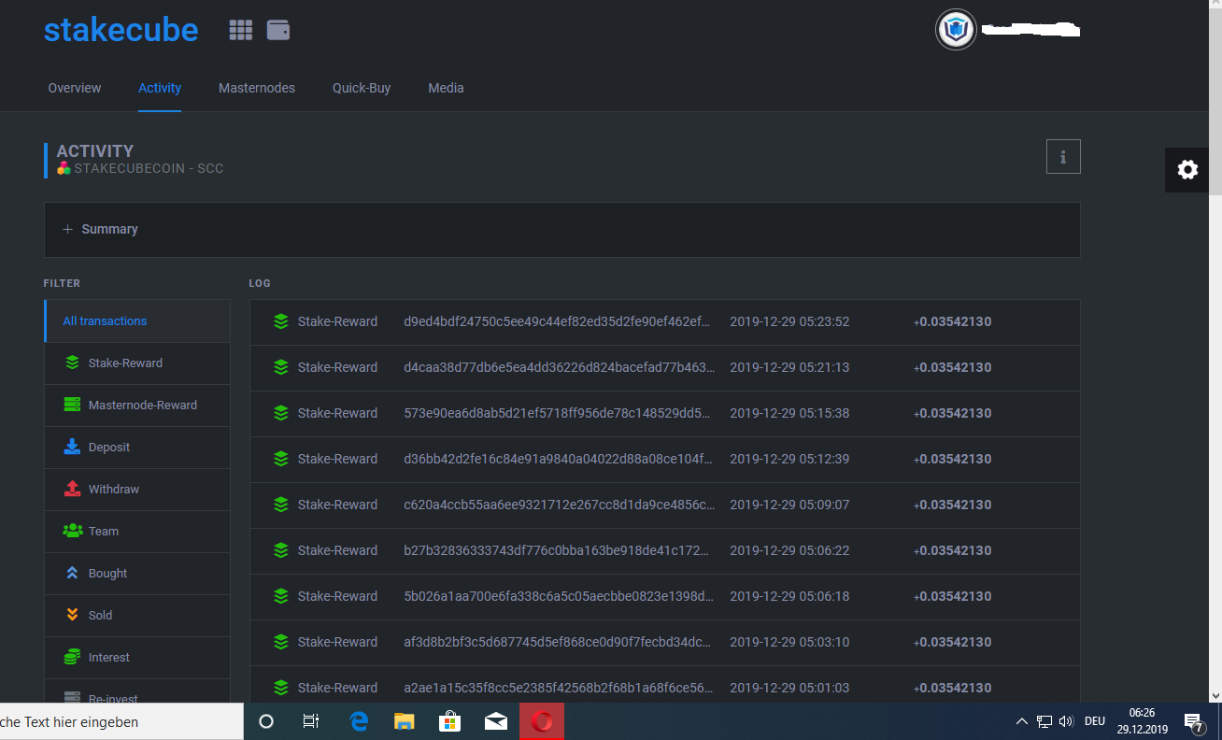The width and height of the screenshot is (1222, 740).
Task: Filter log by Sold label
Action: tap(100, 616)
